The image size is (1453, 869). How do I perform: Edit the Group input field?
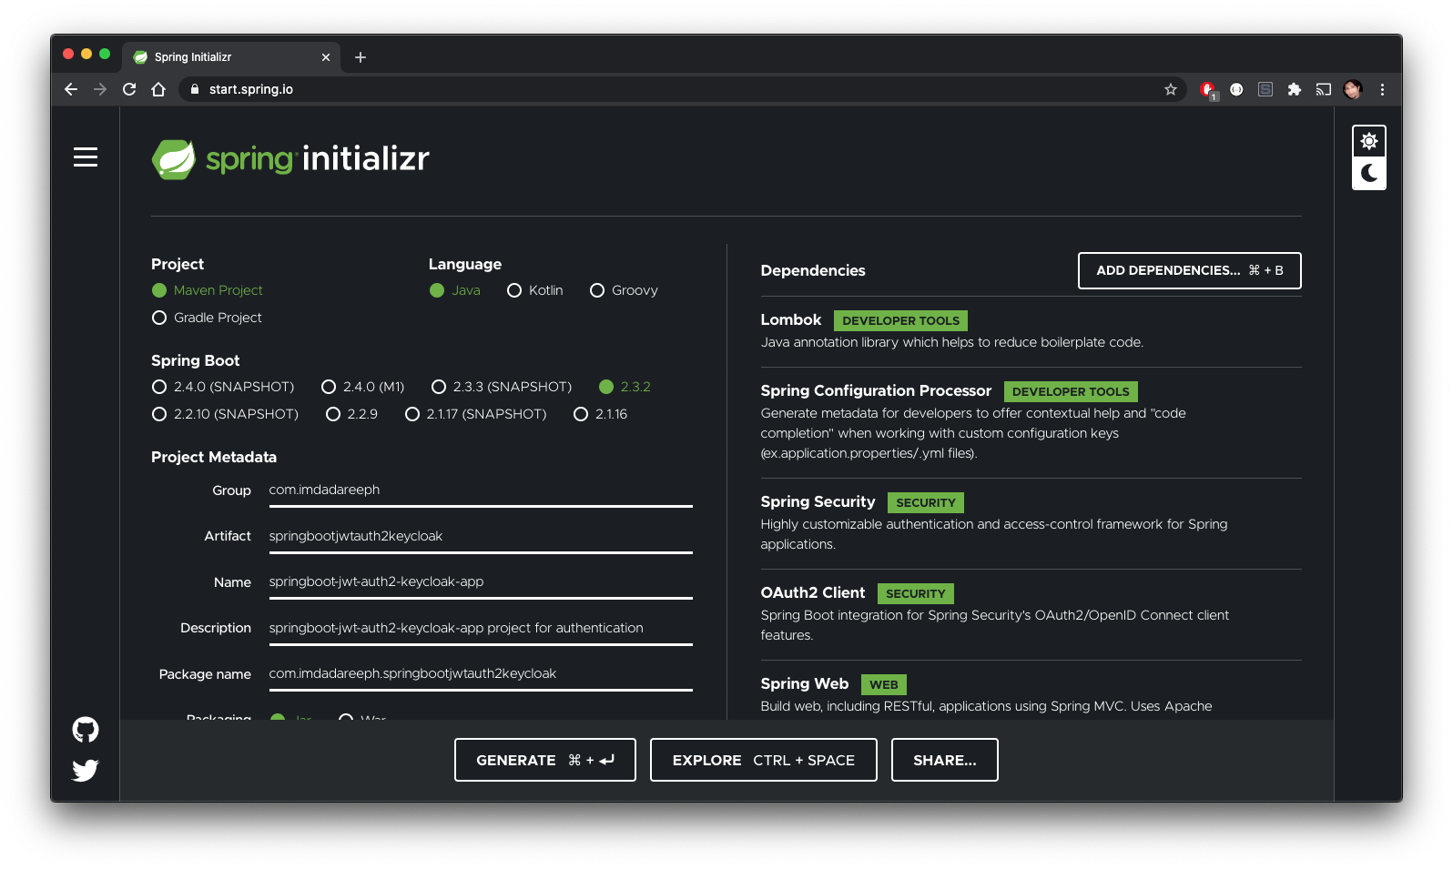coord(481,490)
